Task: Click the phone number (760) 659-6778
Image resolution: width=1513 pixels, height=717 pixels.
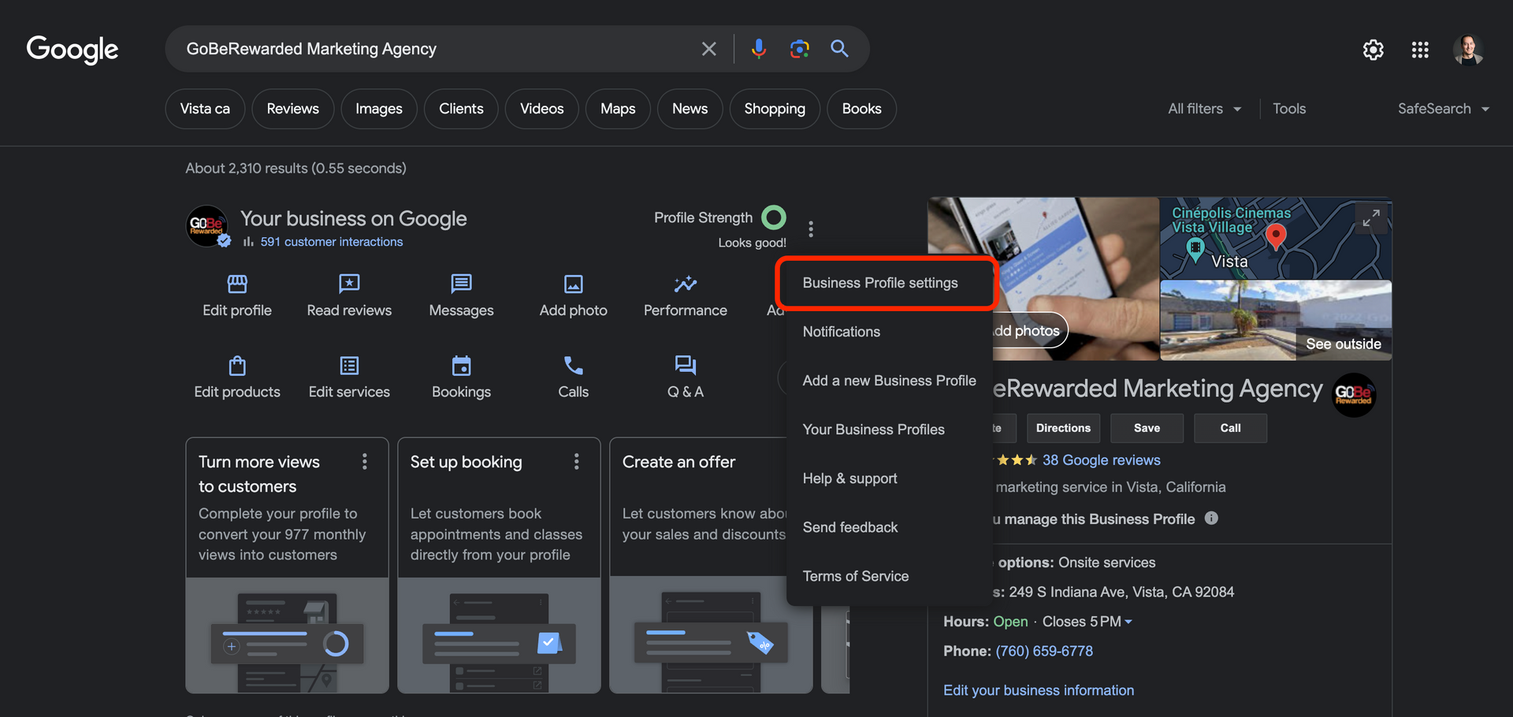Action: coord(1044,651)
